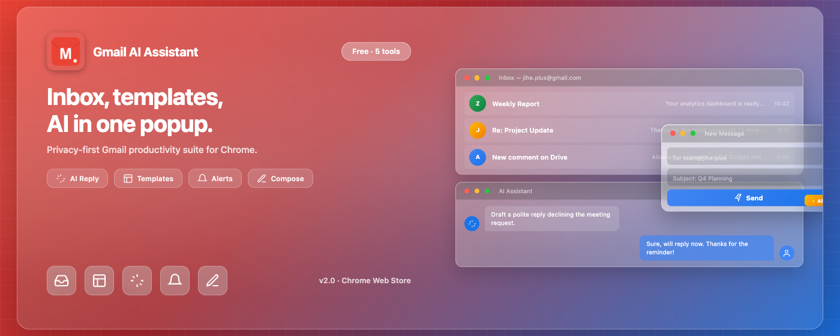The image size is (840, 336).
Task: Select the Alerts pill button
Action: click(x=215, y=178)
